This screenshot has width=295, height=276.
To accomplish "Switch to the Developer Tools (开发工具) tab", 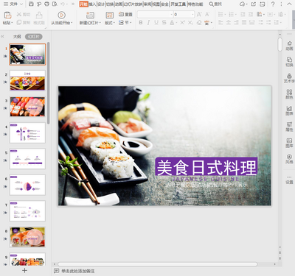I will 178,4.
